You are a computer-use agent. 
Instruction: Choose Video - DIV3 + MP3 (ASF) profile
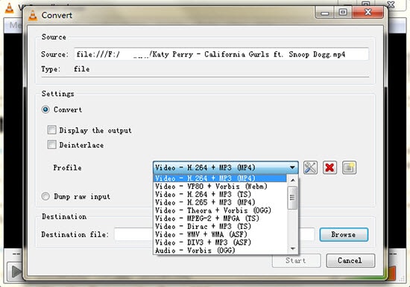220,242
